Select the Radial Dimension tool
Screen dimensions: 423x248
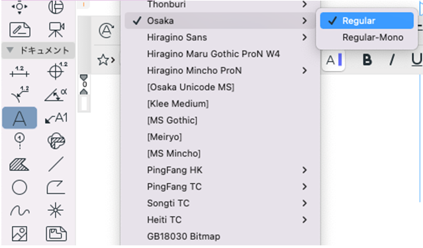(20, 94)
